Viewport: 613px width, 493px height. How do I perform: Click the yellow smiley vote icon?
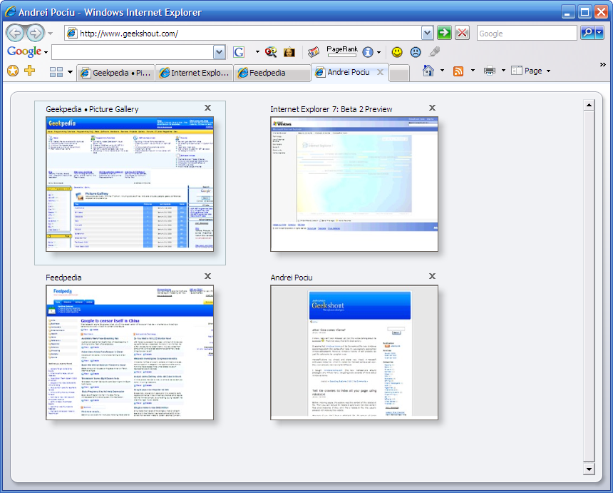tap(397, 51)
